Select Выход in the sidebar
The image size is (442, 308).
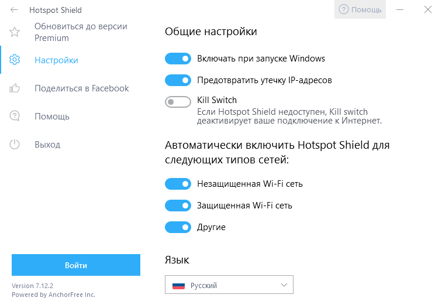coord(47,145)
